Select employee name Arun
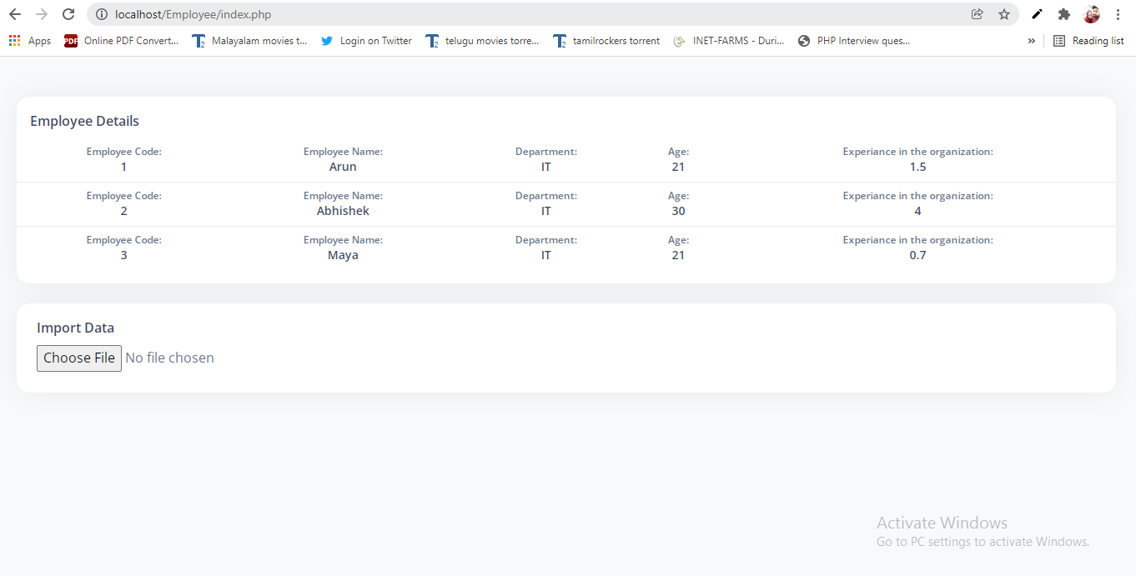The image size is (1136, 576). pos(343,167)
